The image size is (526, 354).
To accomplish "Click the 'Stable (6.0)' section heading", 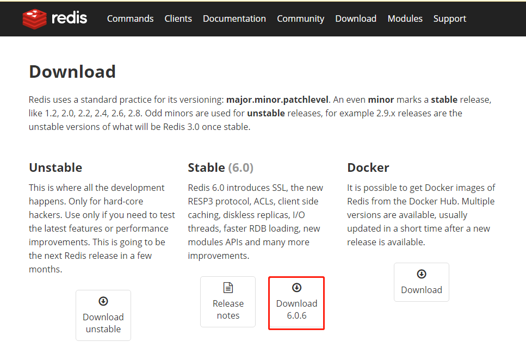I will click(x=220, y=167).
